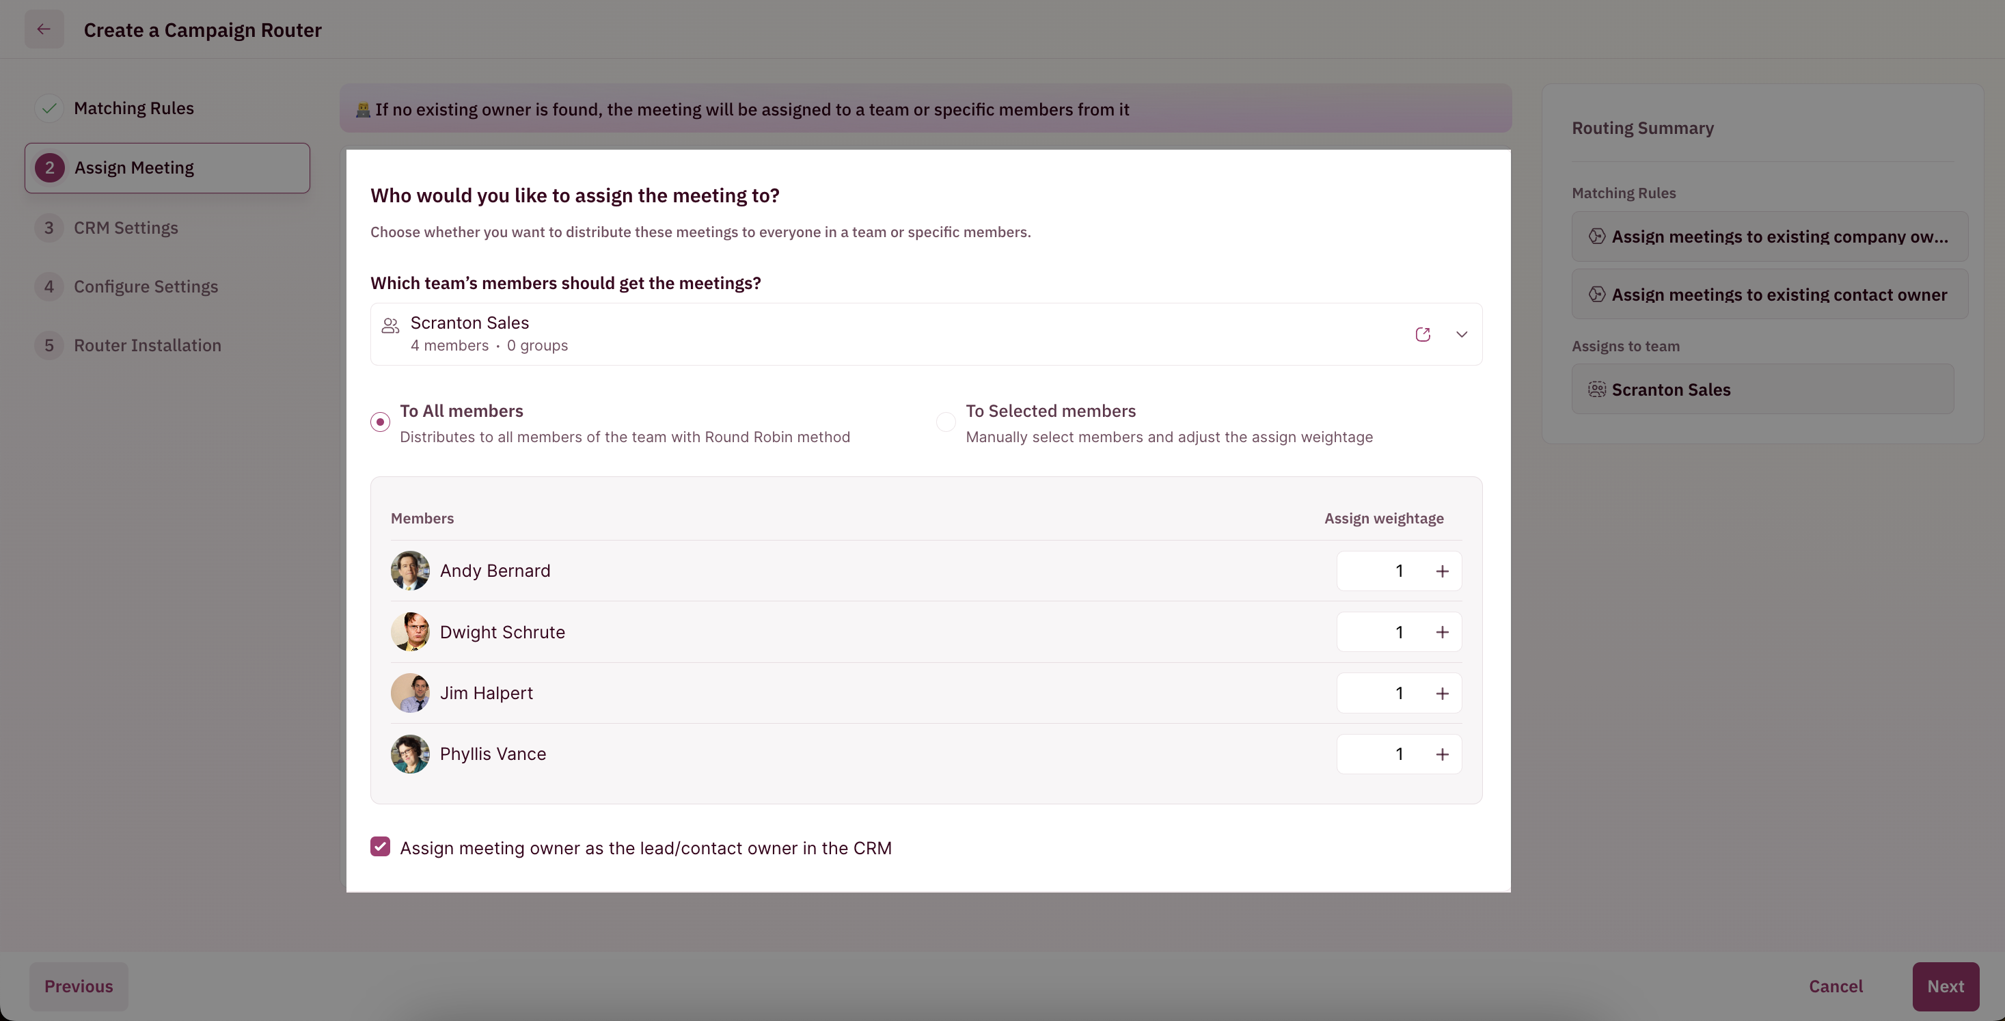Click Scranton Sales in Routing Summary
The image size is (2005, 1021).
(1762, 389)
